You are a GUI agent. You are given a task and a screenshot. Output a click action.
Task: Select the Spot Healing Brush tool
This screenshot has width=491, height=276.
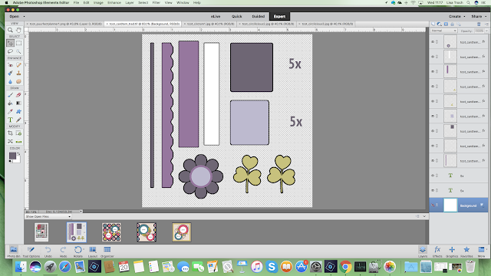pyautogui.click(x=18, y=64)
